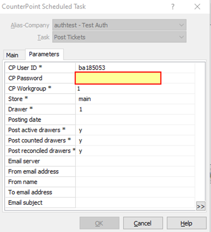The height and width of the screenshot is (232, 211).
Task: Click the Post counted drawers value
Action: point(135,140)
